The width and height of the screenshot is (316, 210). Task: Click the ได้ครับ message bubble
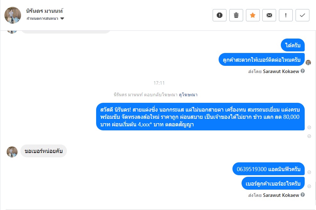pyautogui.click(x=293, y=45)
